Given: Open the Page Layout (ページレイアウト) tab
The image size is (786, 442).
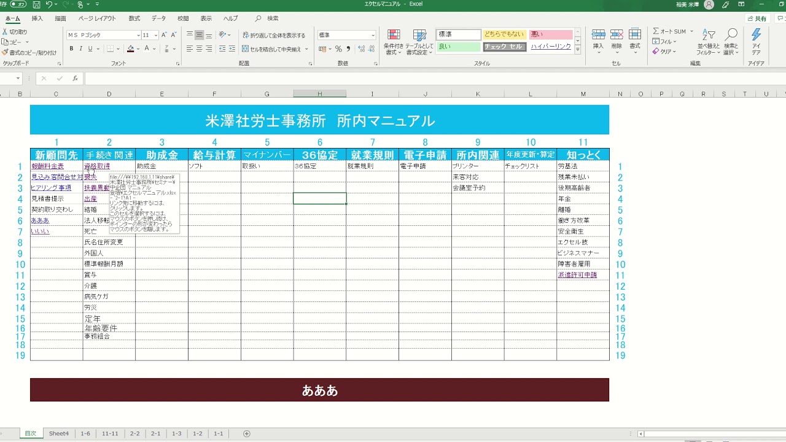Looking at the screenshot, I should click(x=97, y=18).
